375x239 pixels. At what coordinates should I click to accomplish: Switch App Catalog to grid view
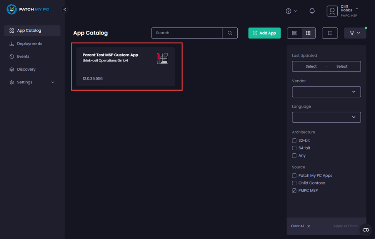pyautogui.click(x=308, y=33)
